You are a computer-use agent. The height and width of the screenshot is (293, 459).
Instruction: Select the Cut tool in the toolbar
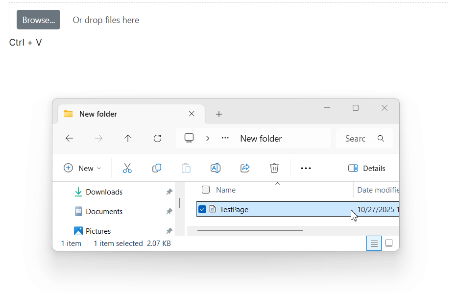point(127,168)
